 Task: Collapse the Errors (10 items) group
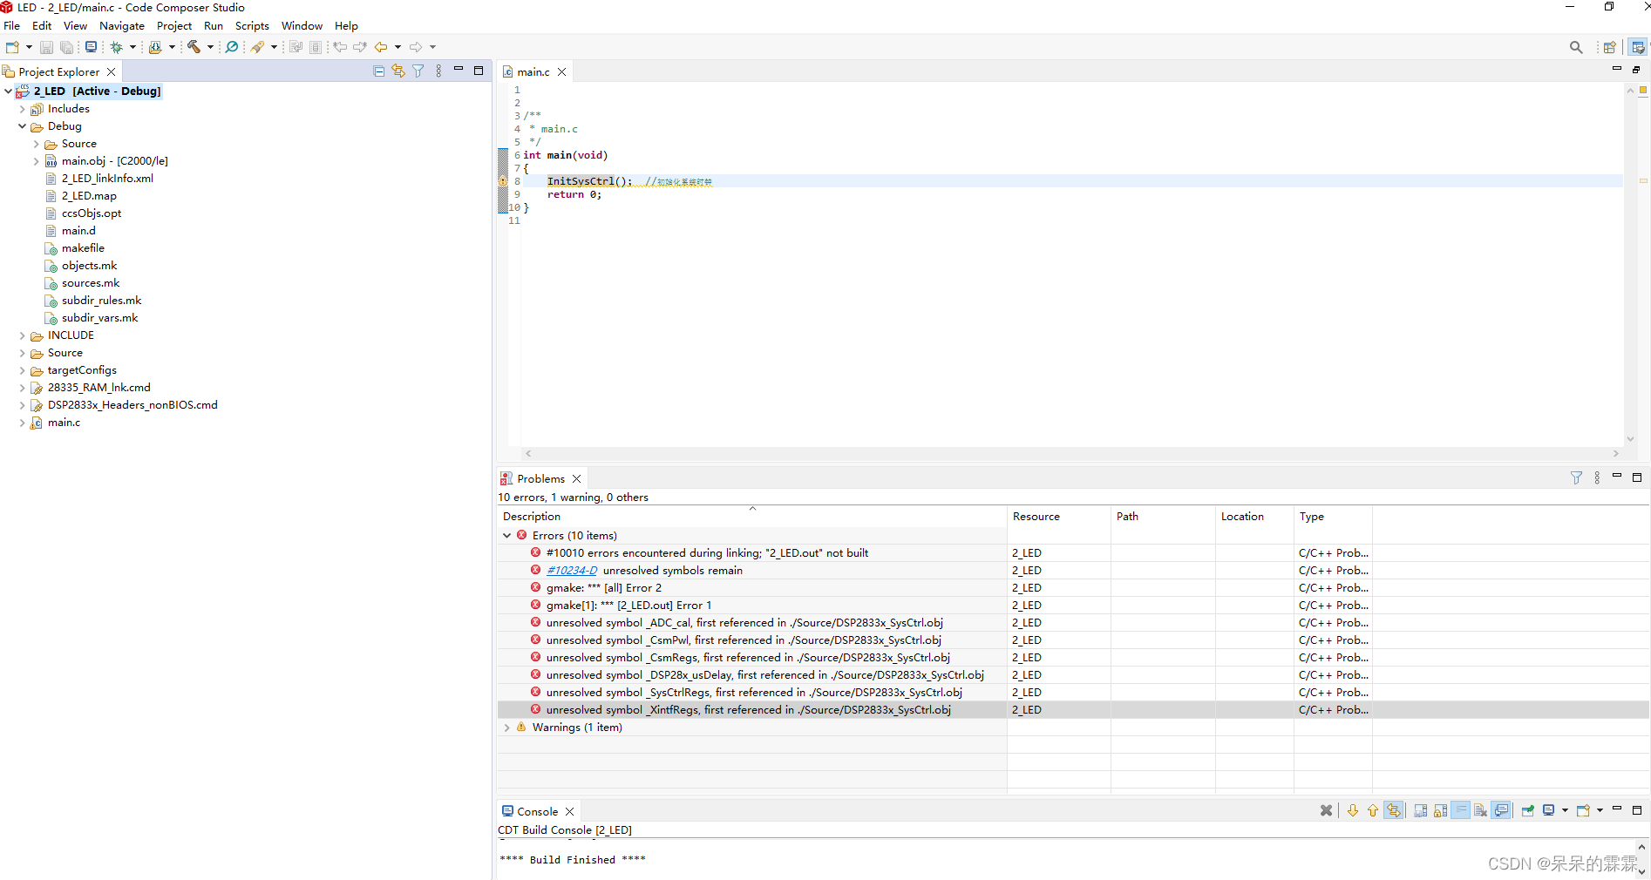507,536
